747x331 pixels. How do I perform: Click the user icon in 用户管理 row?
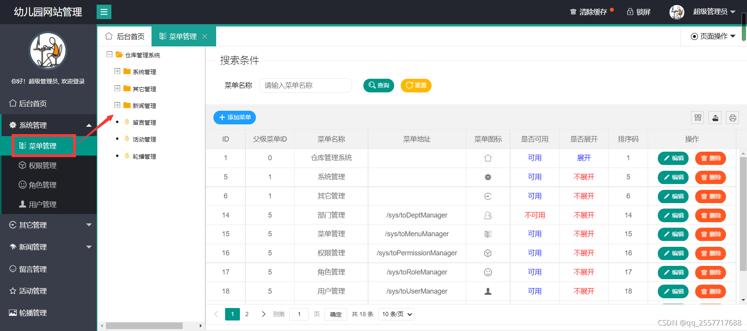tap(488, 291)
